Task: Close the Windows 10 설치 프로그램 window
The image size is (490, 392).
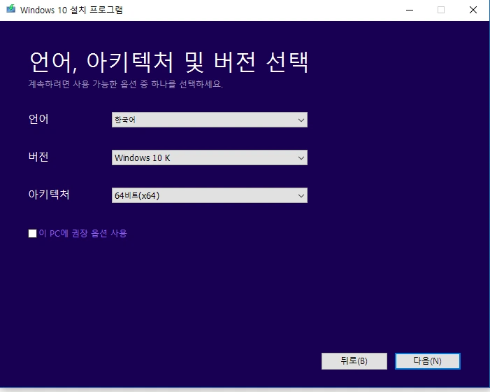Action: (473, 10)
